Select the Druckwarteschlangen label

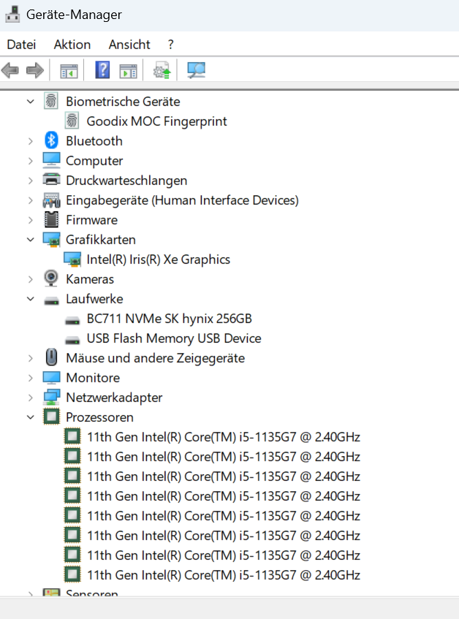[126, 181]
